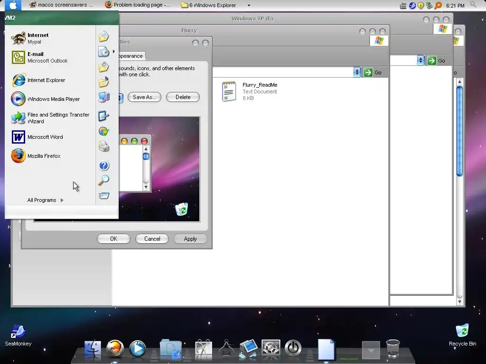
Task: Open My Documents folder icon in Start menu
Action: coord(104,36)
